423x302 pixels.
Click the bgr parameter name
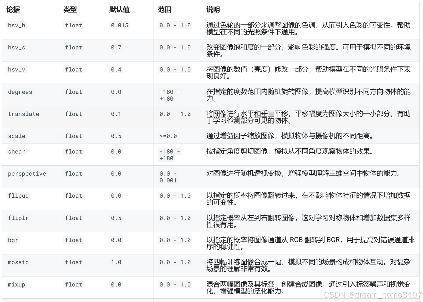coord(13,240)
